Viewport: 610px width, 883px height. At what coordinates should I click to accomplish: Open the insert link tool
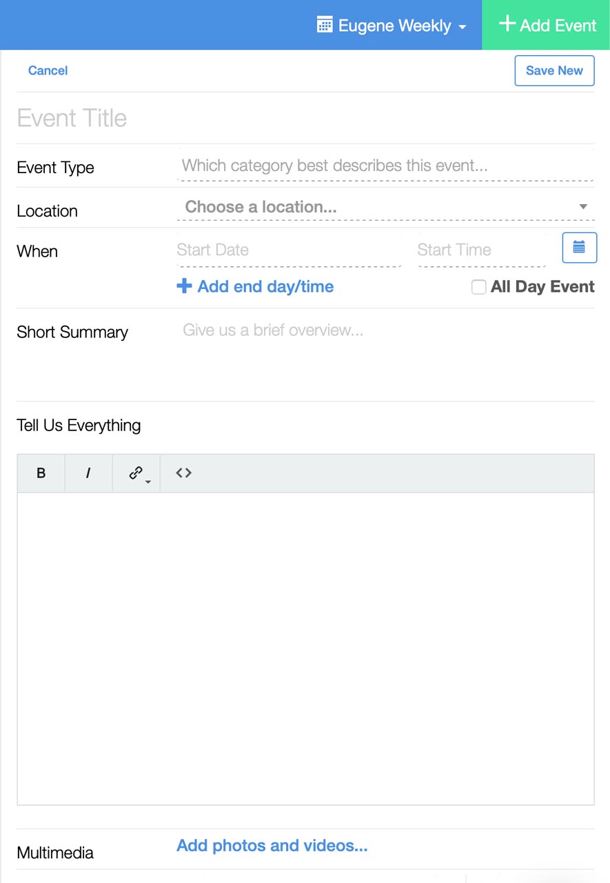point(136,473)
